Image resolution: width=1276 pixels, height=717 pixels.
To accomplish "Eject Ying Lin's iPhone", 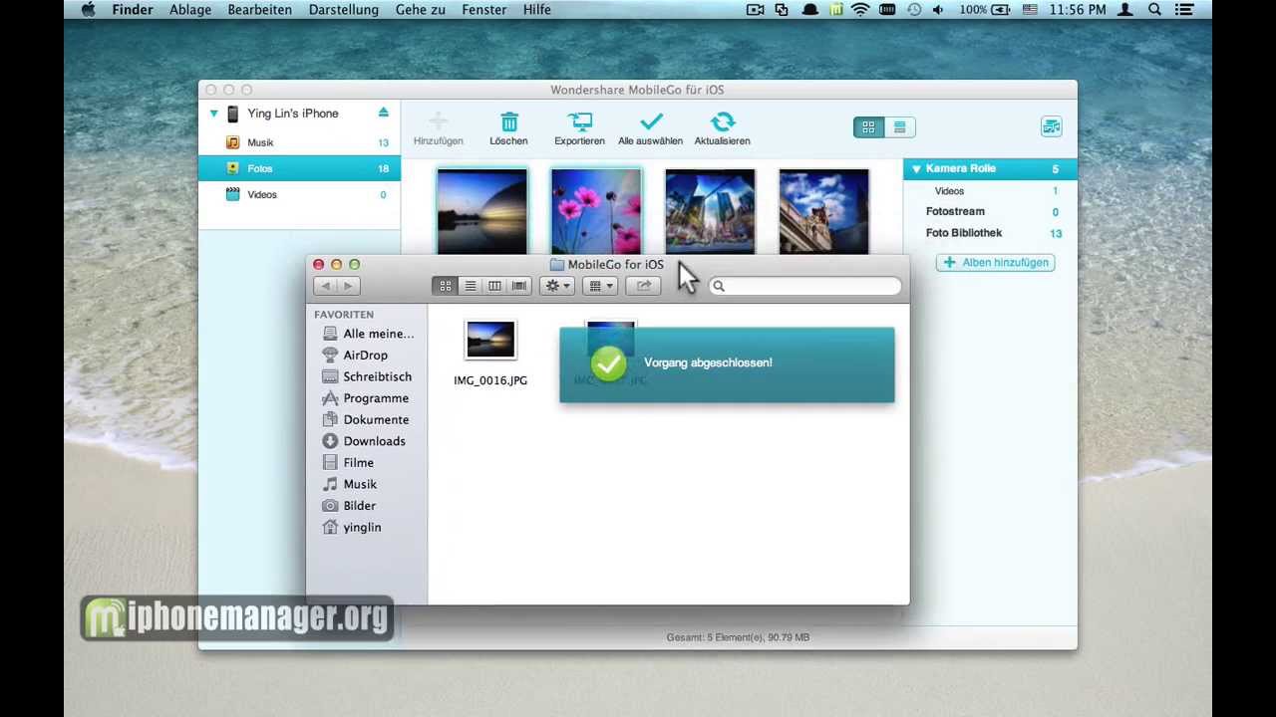I will [x=383, y=114].
